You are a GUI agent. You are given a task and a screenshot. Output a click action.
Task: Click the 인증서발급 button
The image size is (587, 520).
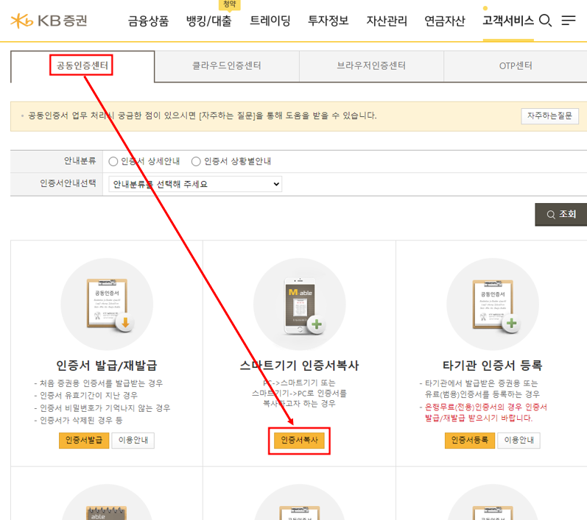click(84, 440)
